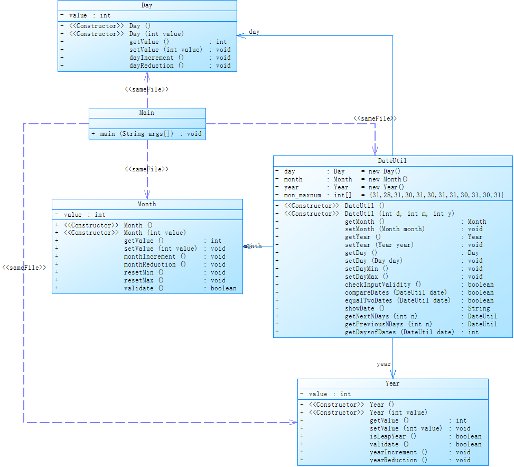Click the Month class 'value : int' attribute
Viewport: 514px width, 467px height.
[x=80, y=215]
